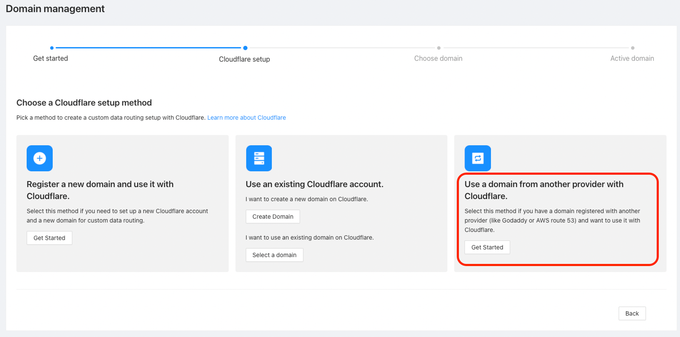680x337 pixels.
Task: Click the description about setting up a new Cloudflare account
Action: click(117, 215)
